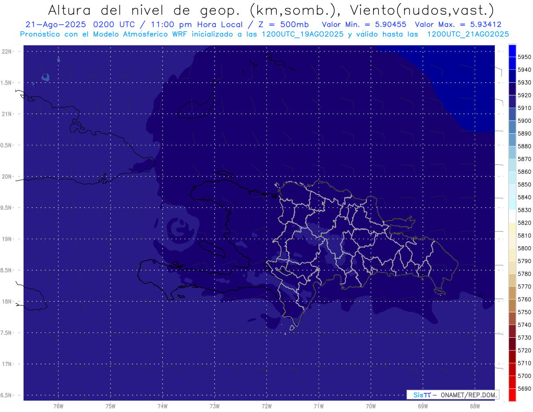This screenshot has height=412, width=533.
Task: Select the 22N latitude label
Action: (x=7, y=52)
